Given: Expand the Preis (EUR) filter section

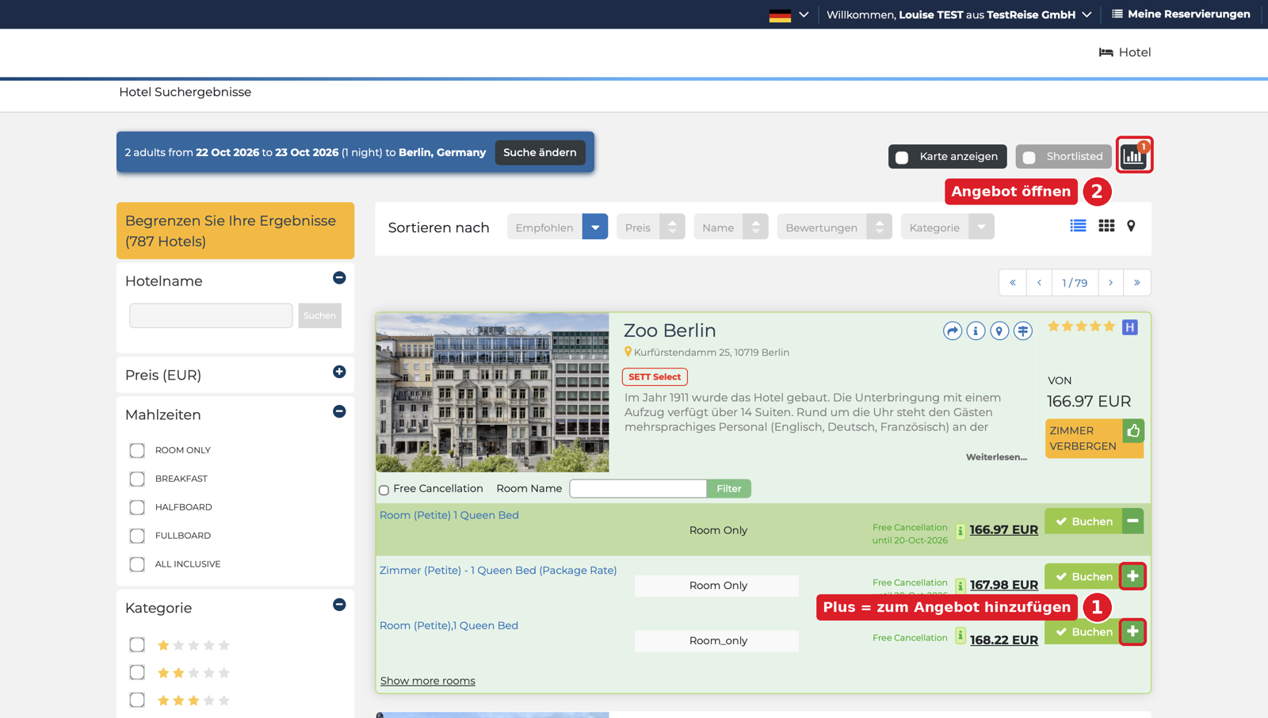Looking at the screenshot, I should (x=339, y=372).
